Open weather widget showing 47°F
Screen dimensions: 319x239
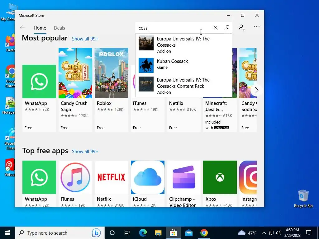click(x=247, y=233)
